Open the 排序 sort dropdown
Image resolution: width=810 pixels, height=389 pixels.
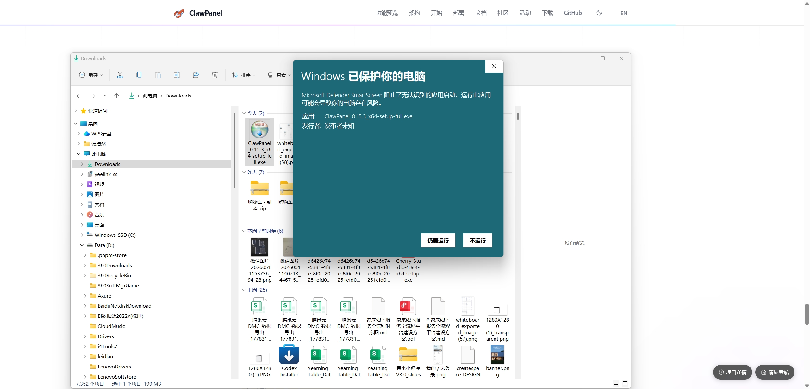click(243, 75)
